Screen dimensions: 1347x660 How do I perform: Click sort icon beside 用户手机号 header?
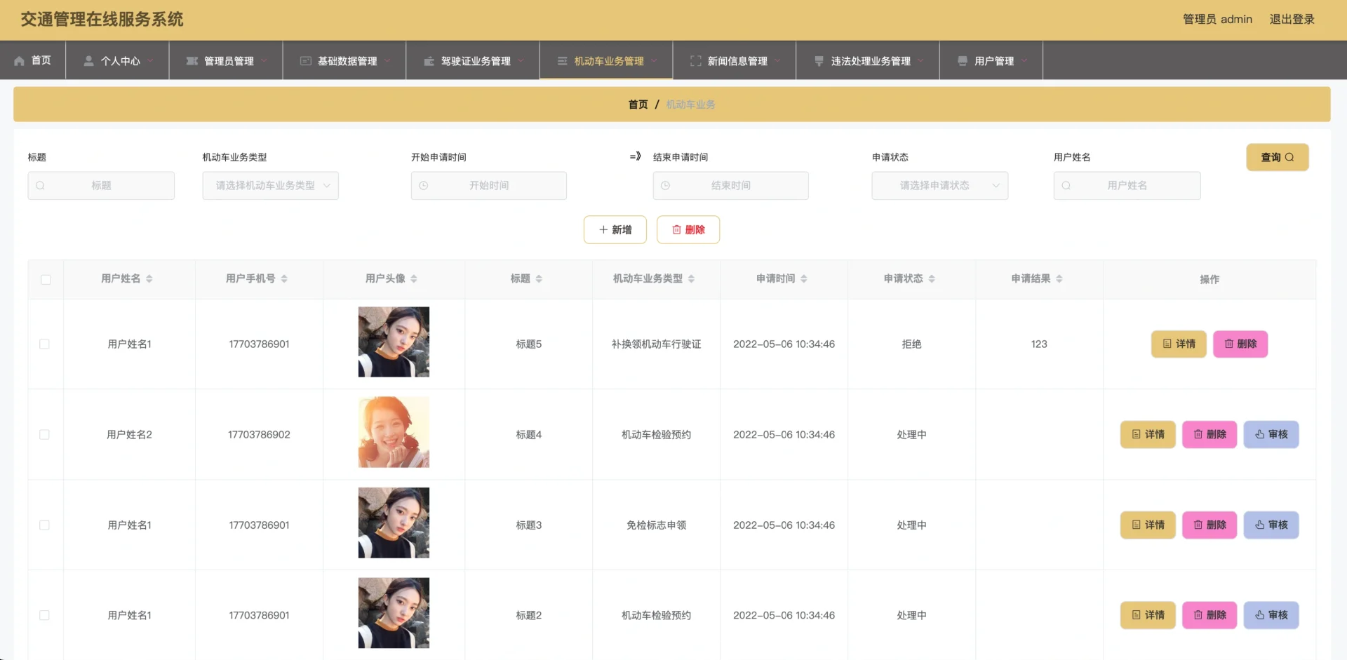coord(284,279)
